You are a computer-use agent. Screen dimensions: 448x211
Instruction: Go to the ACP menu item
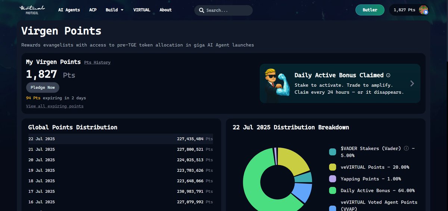coord(93,10)
